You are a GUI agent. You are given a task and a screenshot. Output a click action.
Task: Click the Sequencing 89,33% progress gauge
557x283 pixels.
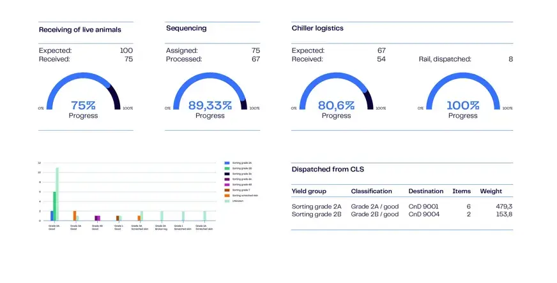tap(210, 92)
